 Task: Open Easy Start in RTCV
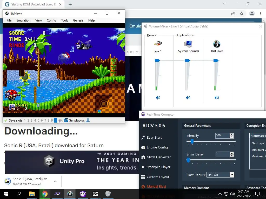pos(154,137)
